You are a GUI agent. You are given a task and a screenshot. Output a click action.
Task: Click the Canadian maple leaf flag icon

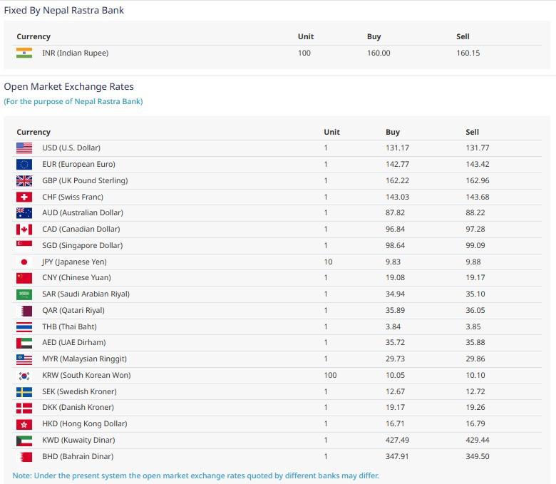pyautogui.click(x=24, y=230)
